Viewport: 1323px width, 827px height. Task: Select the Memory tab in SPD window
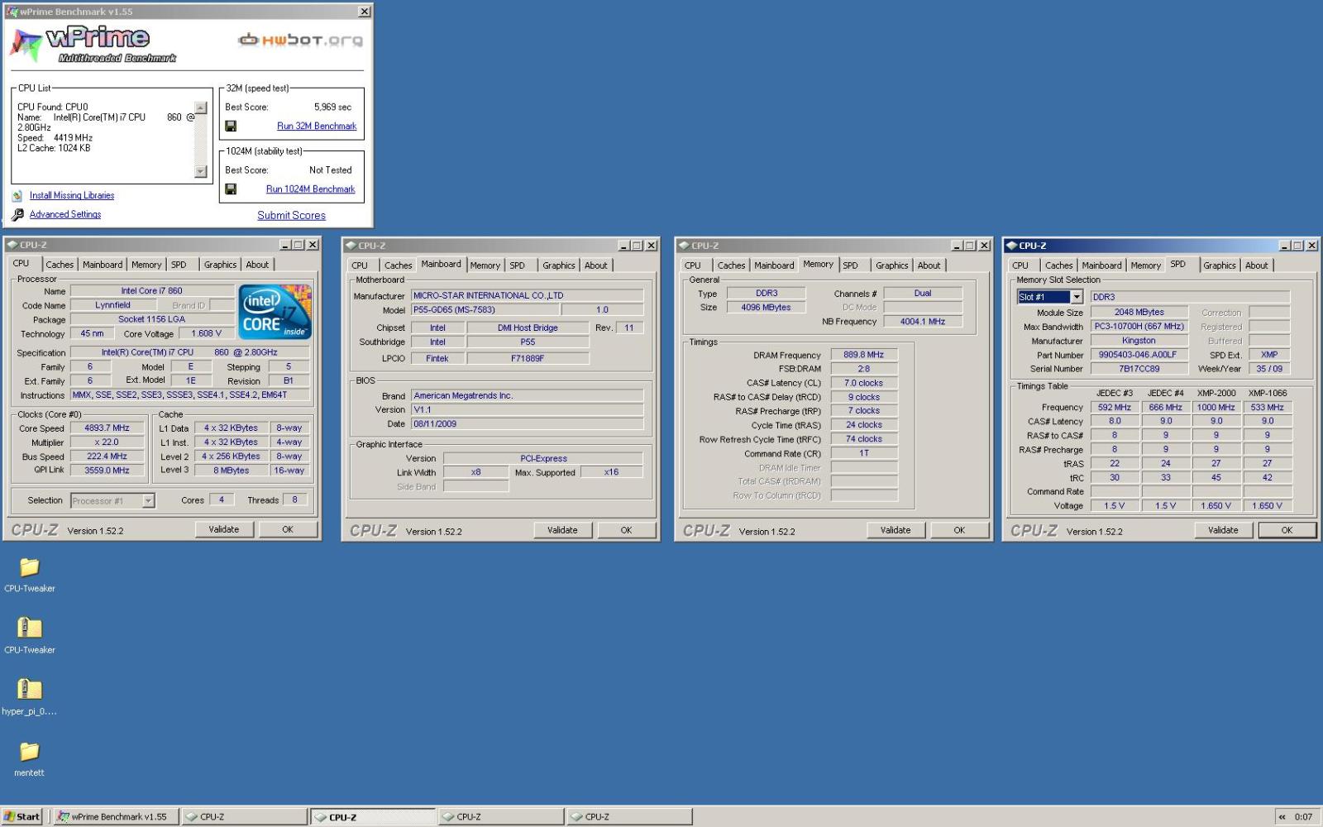pyautogui.click(x=1146, y=265)
